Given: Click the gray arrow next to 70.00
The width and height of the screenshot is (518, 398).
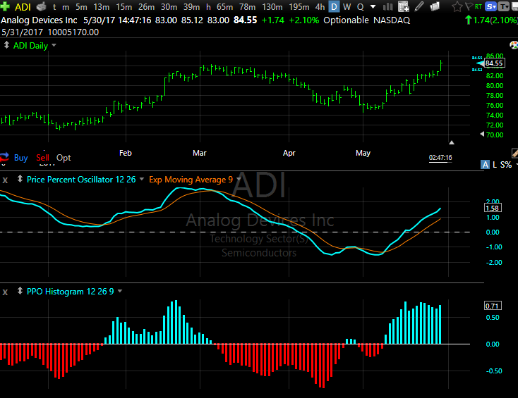Looking at the screenshot, I should [482, 134].
